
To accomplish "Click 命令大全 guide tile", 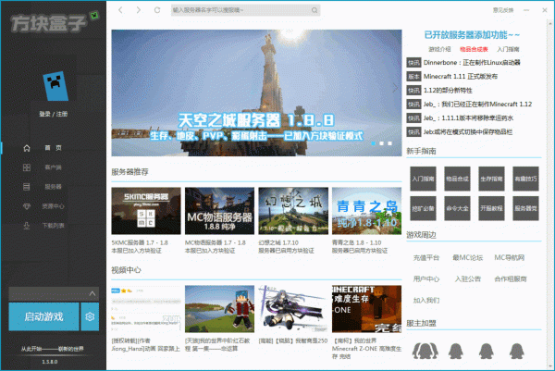I will pos(457,208).
